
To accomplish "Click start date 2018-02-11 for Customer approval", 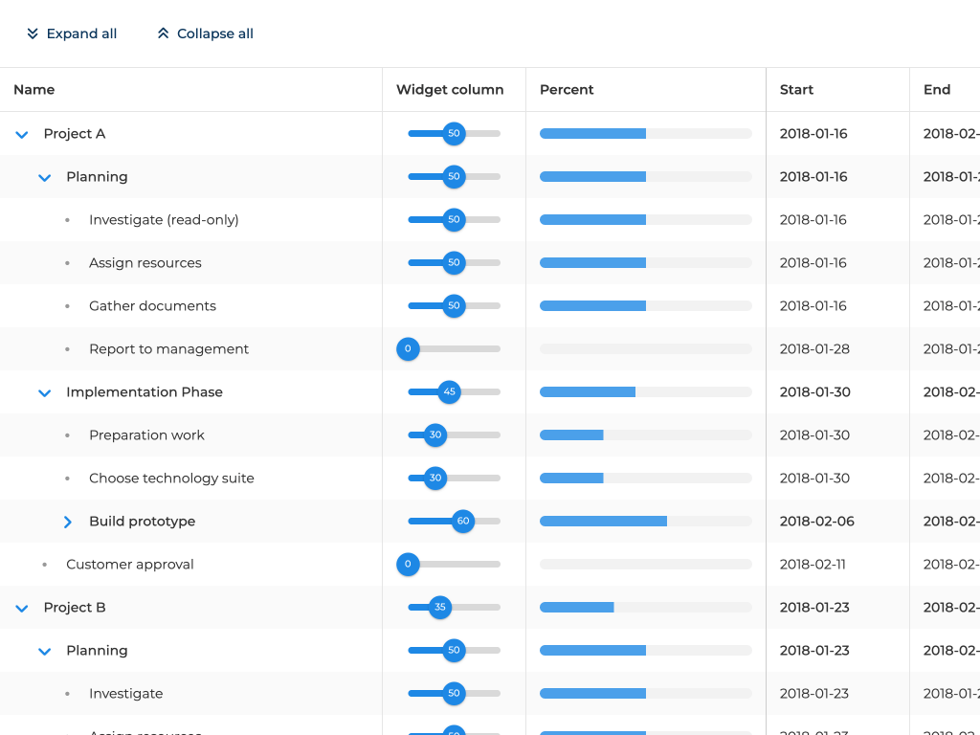I will coord(813,565).
